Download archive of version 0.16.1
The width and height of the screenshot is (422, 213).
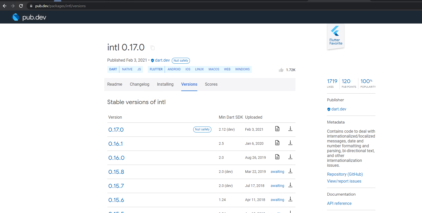(290, 143)
